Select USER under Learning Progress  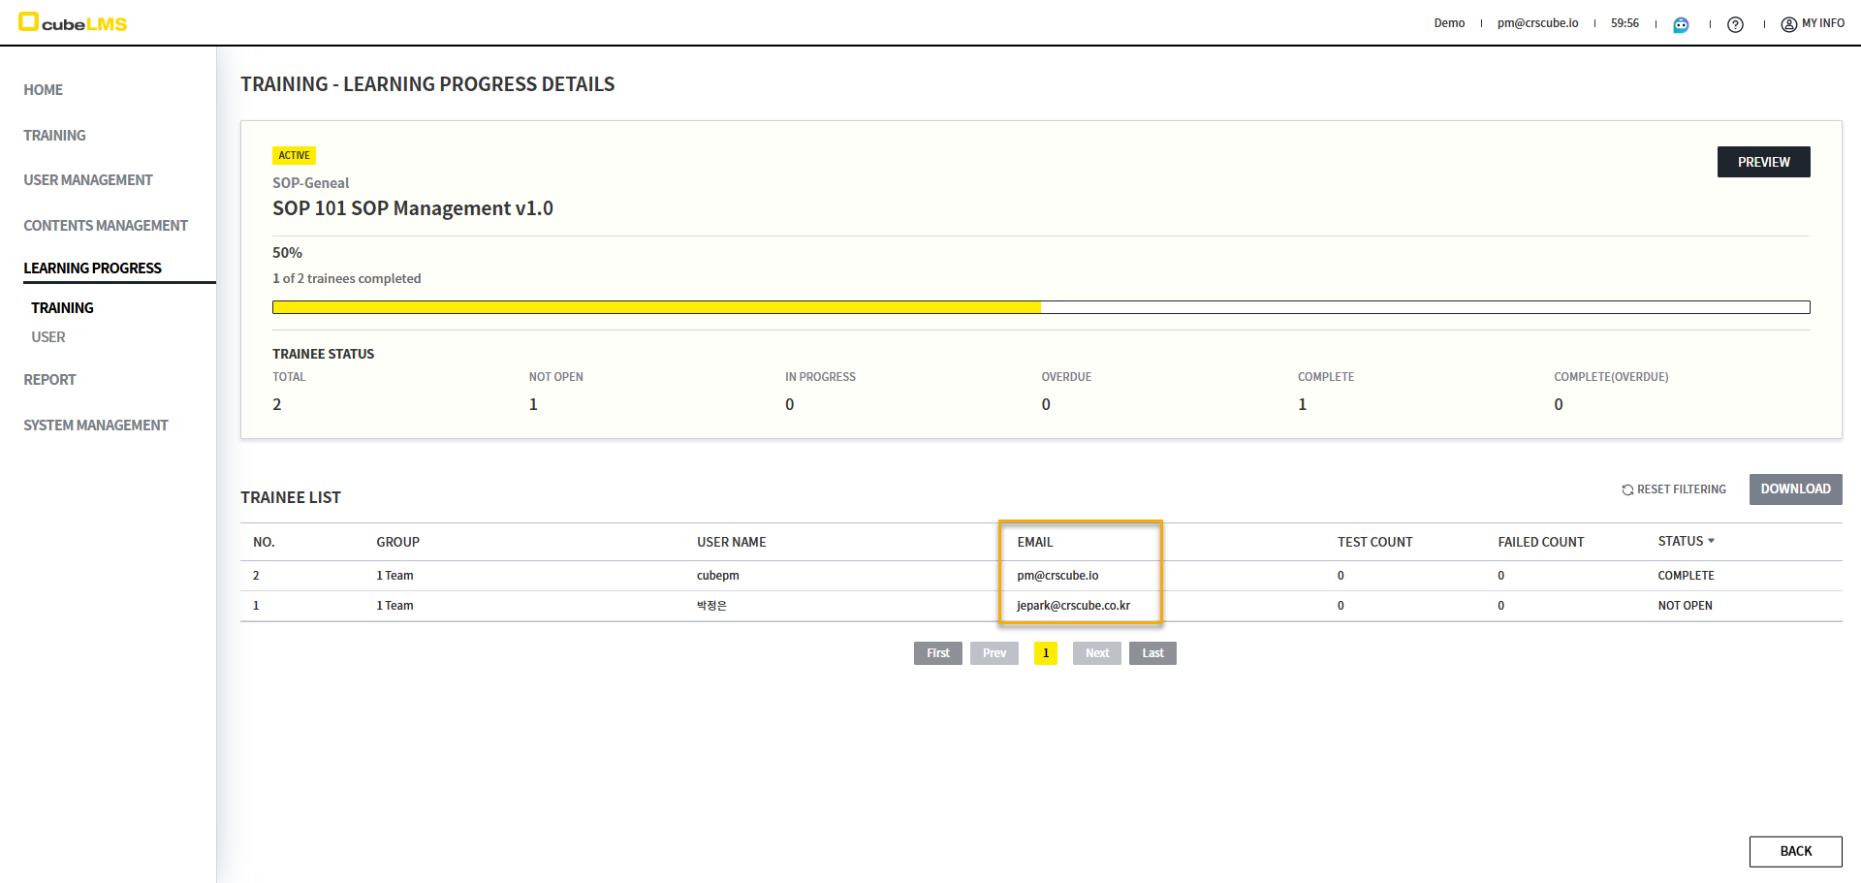tap(48, 337)
